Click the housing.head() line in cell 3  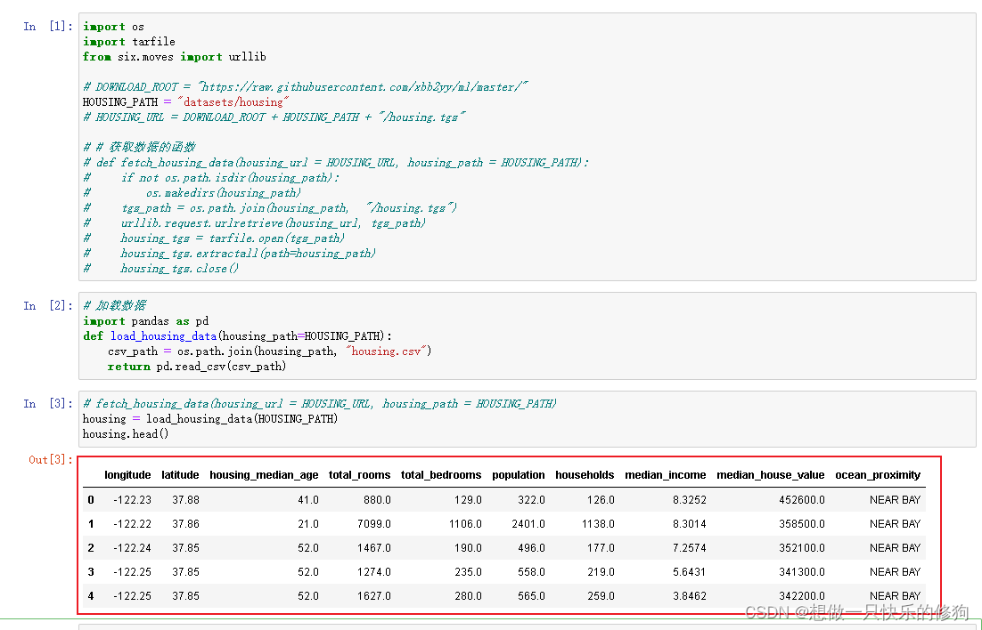126,433
